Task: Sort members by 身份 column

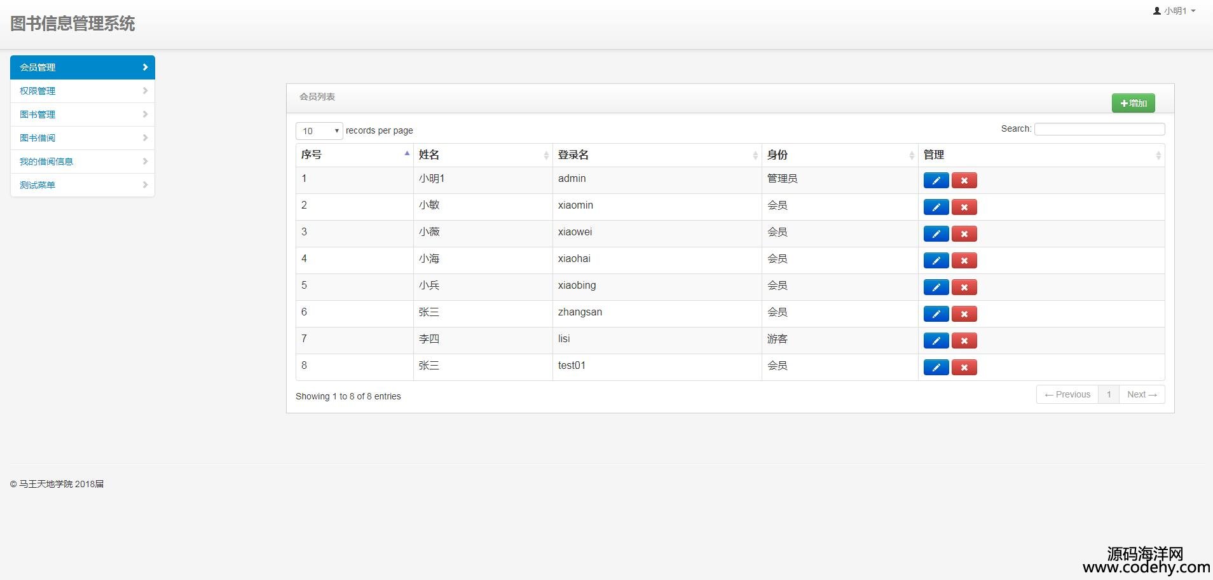Action: tap(839, 155)
